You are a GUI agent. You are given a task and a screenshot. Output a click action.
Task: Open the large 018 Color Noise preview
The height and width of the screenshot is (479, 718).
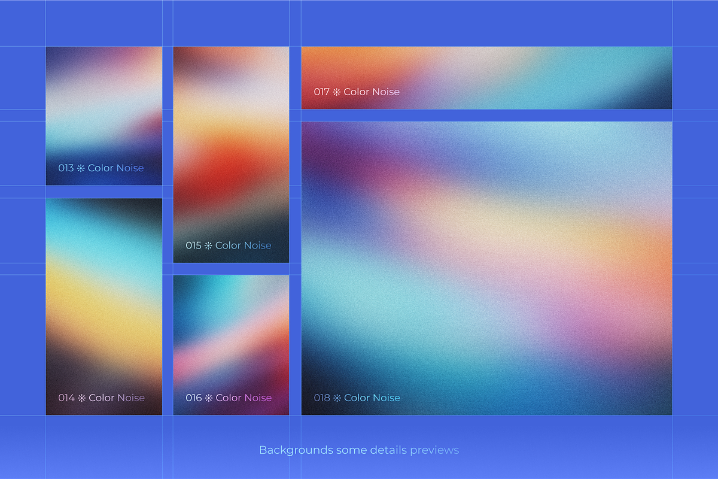[486, 268]
